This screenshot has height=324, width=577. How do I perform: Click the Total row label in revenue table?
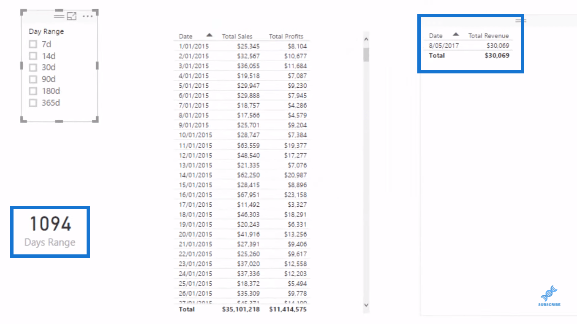pyautogui.click(x=437, y=55)
